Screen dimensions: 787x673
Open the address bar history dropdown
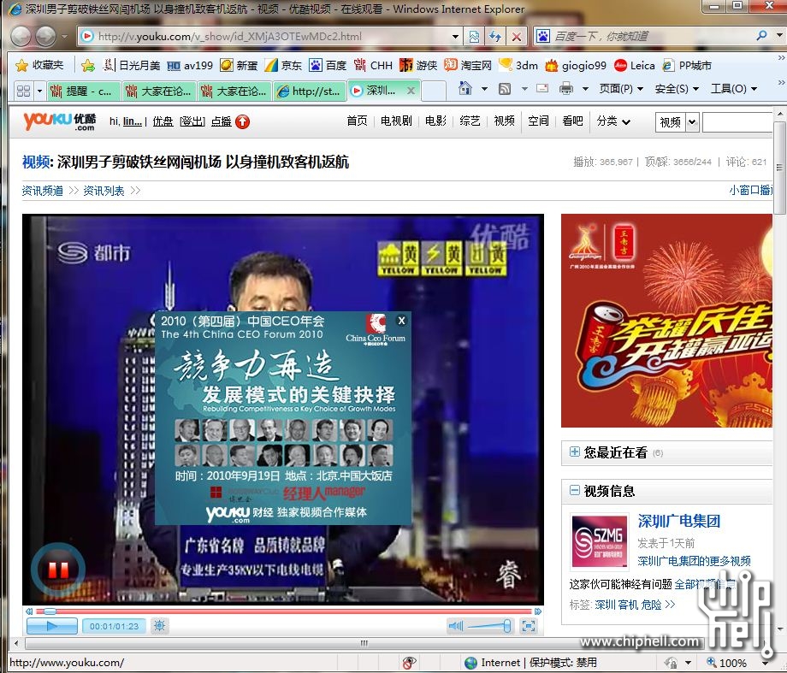point(455,37)
